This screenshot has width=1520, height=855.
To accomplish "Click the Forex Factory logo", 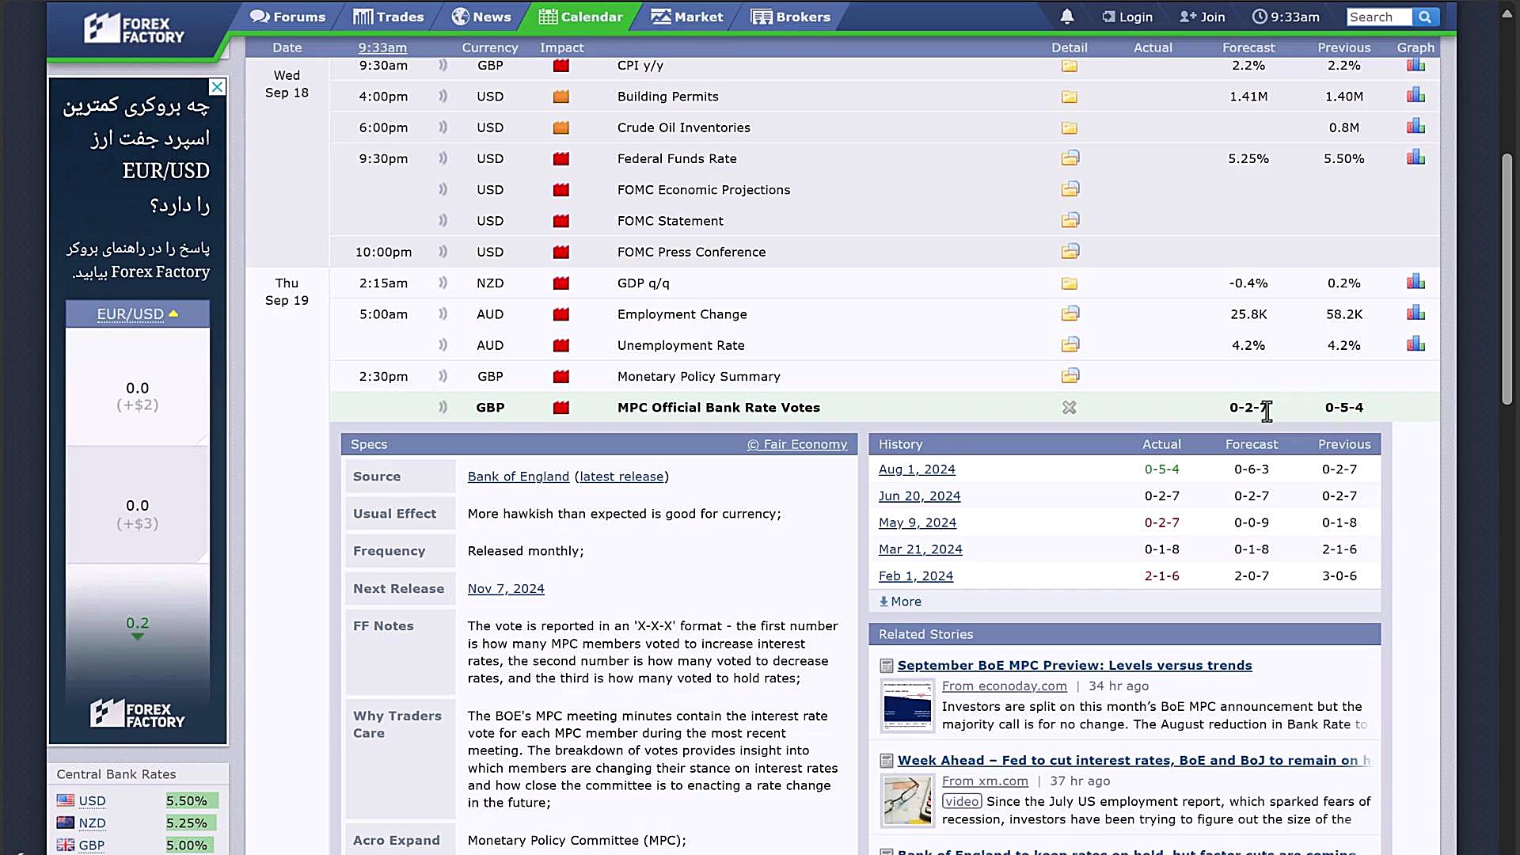I will click(x=135, y=29).
